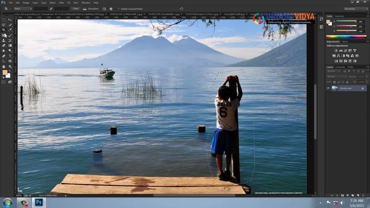Image resolution: width=370 pixels, height=208 pixels.
Task: Select the Gradient tool
Action: click(10, 46)
